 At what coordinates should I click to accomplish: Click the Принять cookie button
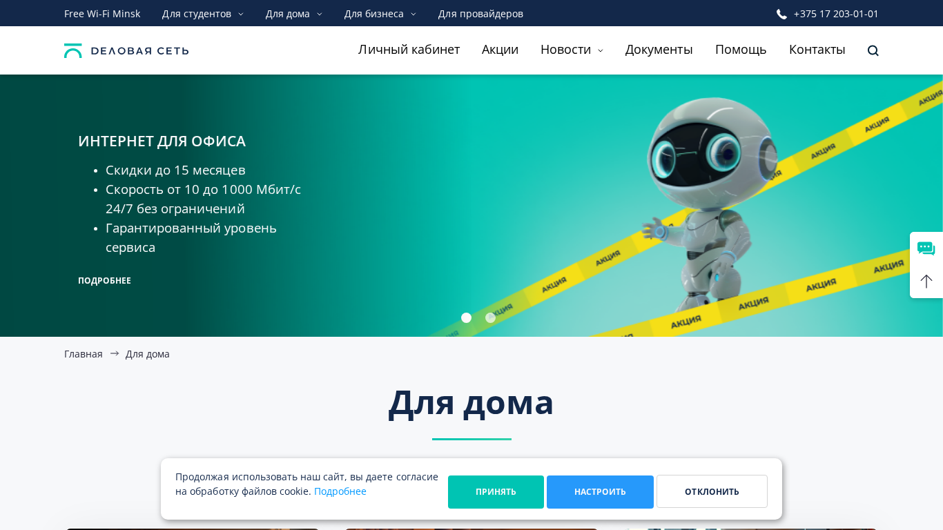coord(496,492)
